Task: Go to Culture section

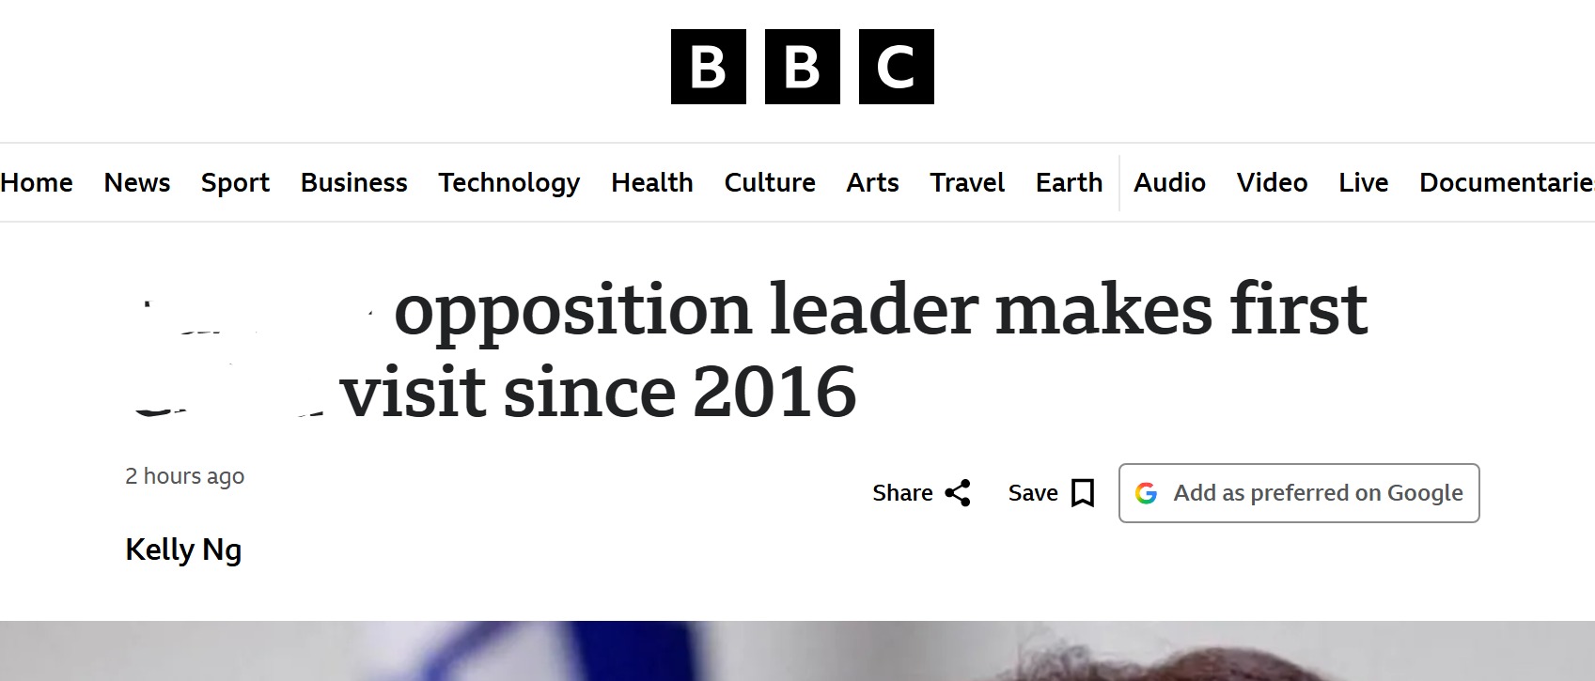Action: point(770,182)
